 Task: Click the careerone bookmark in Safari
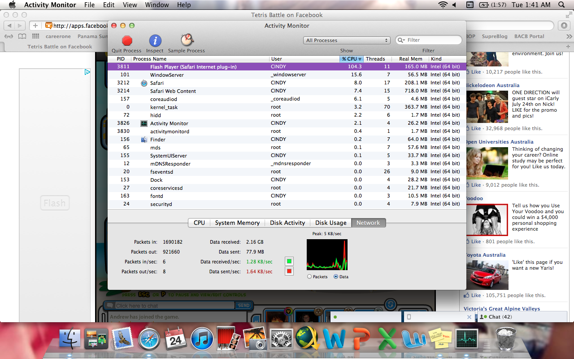(57, 36)
